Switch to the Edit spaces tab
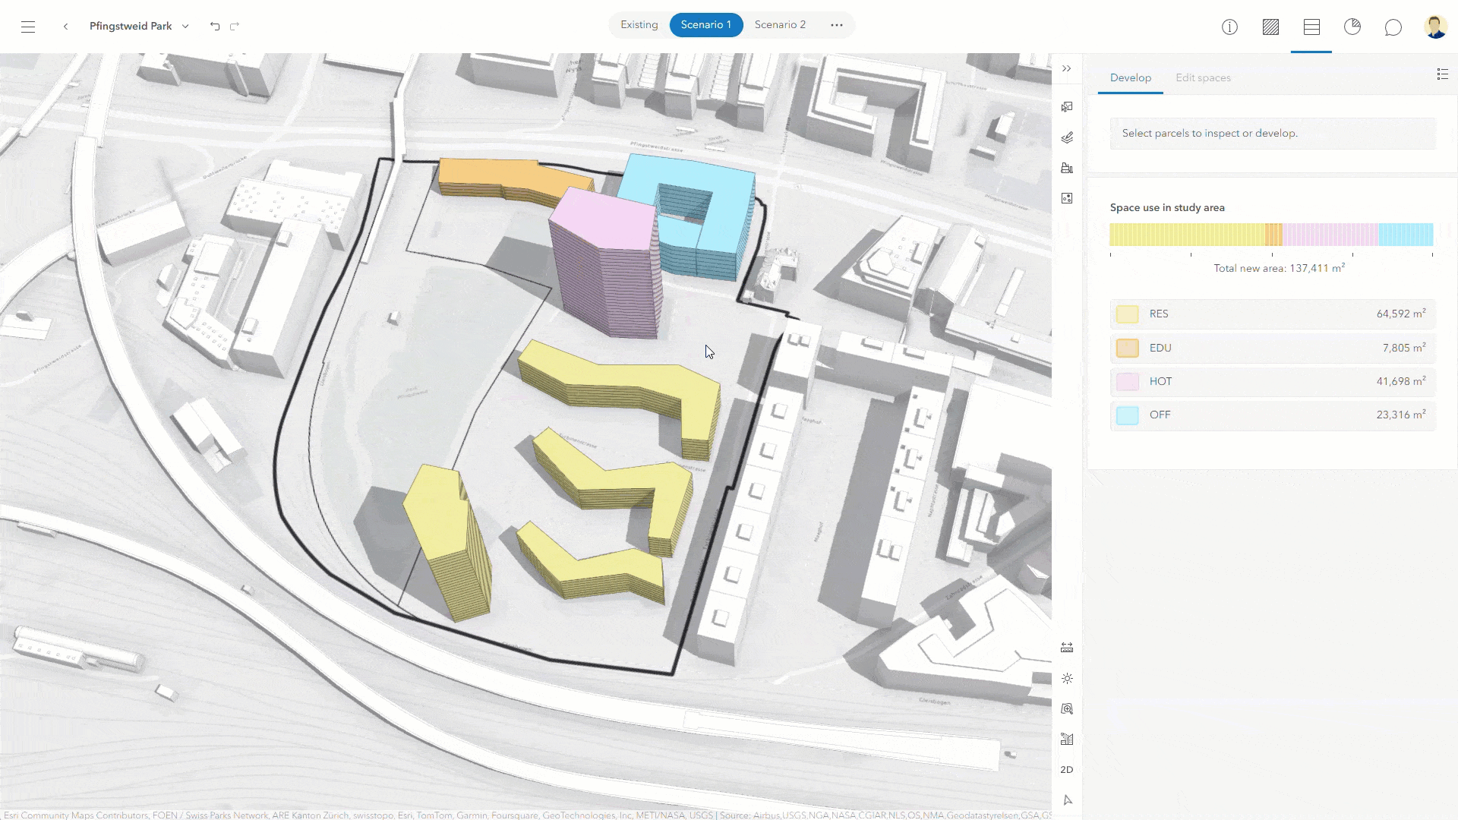 (1203, 77)
